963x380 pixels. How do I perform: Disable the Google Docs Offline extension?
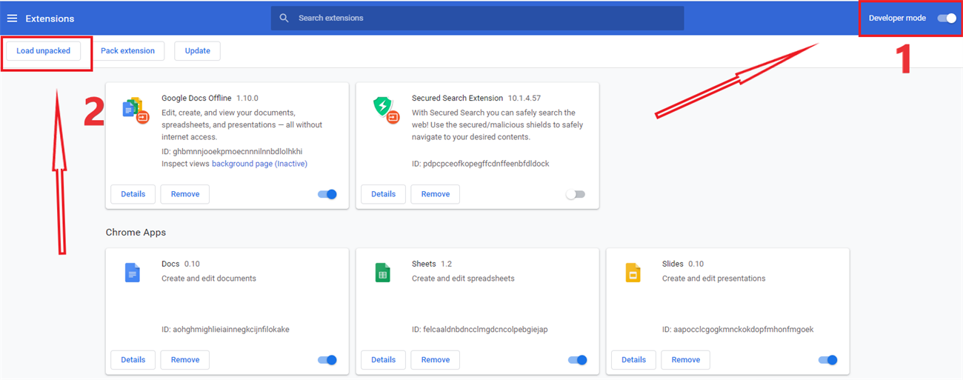coord(327,194)
